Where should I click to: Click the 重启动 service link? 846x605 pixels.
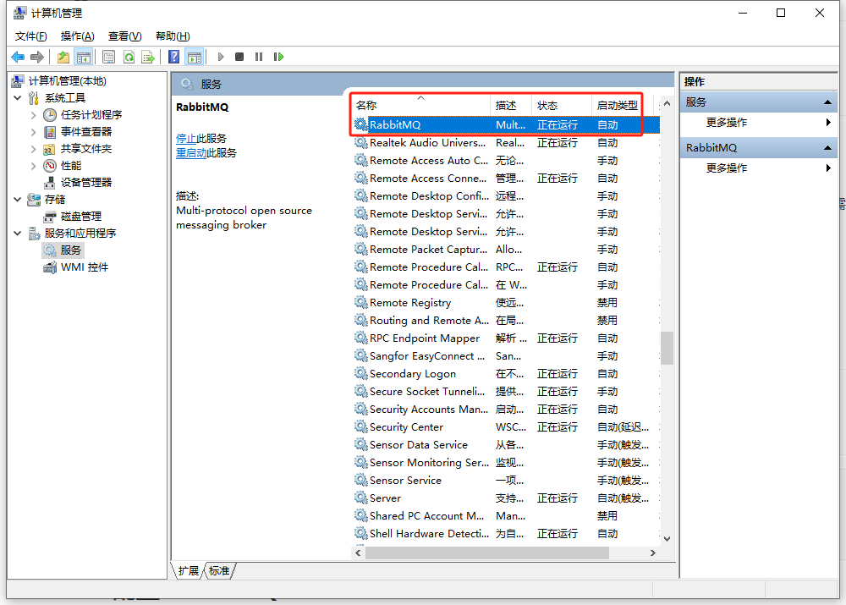(x=190, y=153)
